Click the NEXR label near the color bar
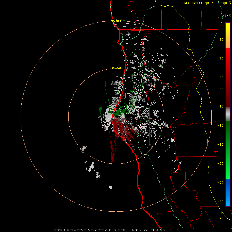Screen dimensions: 232x232 click(227, 15)
